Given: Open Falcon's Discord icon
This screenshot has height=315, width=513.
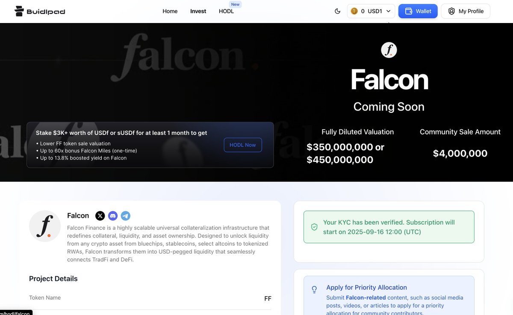Looking at the screenshot, I should tap(113, 216).
